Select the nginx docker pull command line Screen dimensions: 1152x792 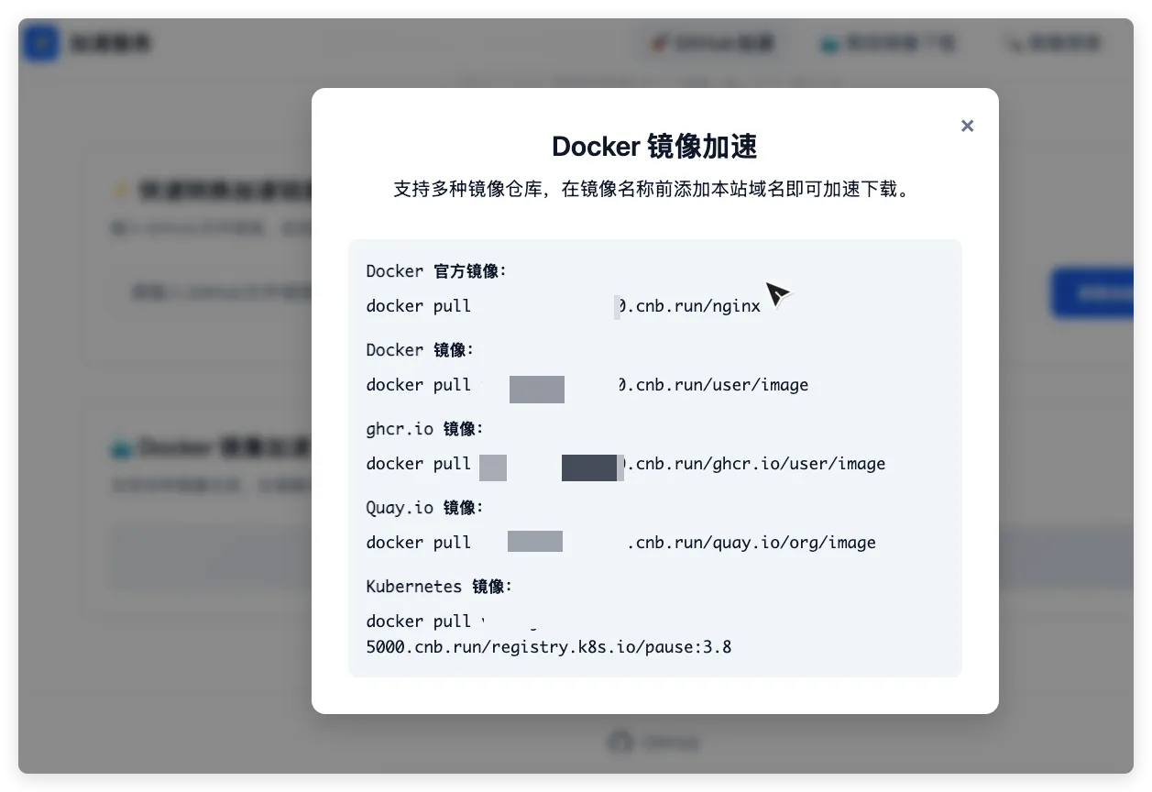[563, 306]
